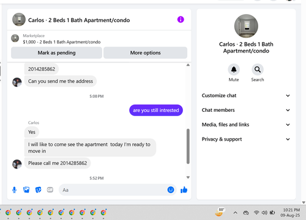The height and width of the screenshot is (220, 306).
Task: Open battery status in system tray
Action: point(272,213)
